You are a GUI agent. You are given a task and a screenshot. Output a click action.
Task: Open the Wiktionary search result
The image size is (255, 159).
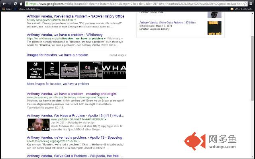pos(67,35)
